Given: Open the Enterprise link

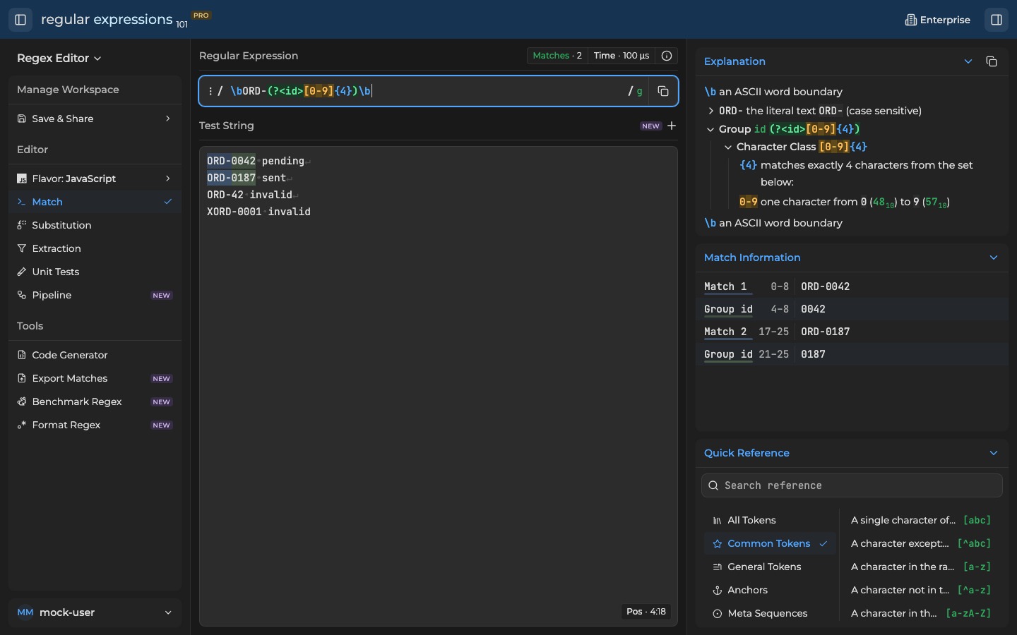Looking at the screenshot, I should tap(938, 20).
